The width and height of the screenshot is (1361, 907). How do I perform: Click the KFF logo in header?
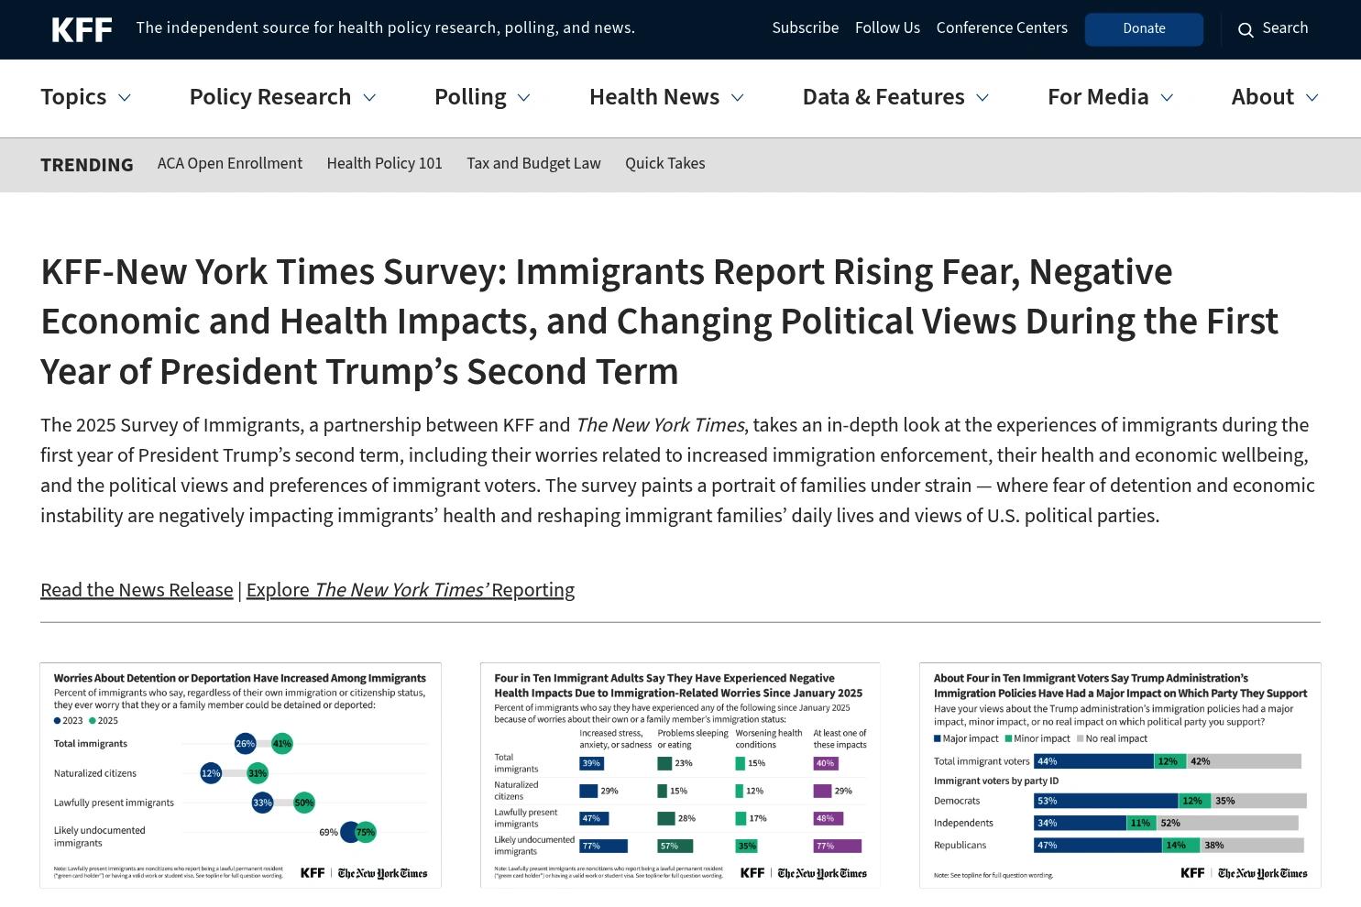(x=82, y=29)
